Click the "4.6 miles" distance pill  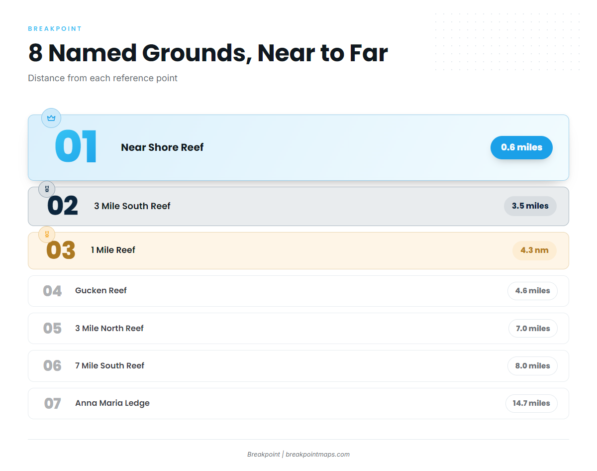pyautogui.click(x=532, y=291)
